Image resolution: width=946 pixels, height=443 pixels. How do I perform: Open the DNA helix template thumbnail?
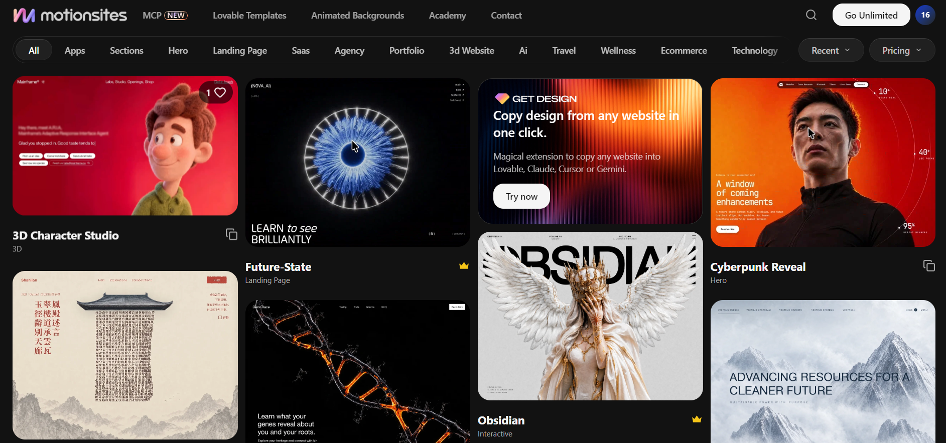pyautogui.click(x=358, y=371)
